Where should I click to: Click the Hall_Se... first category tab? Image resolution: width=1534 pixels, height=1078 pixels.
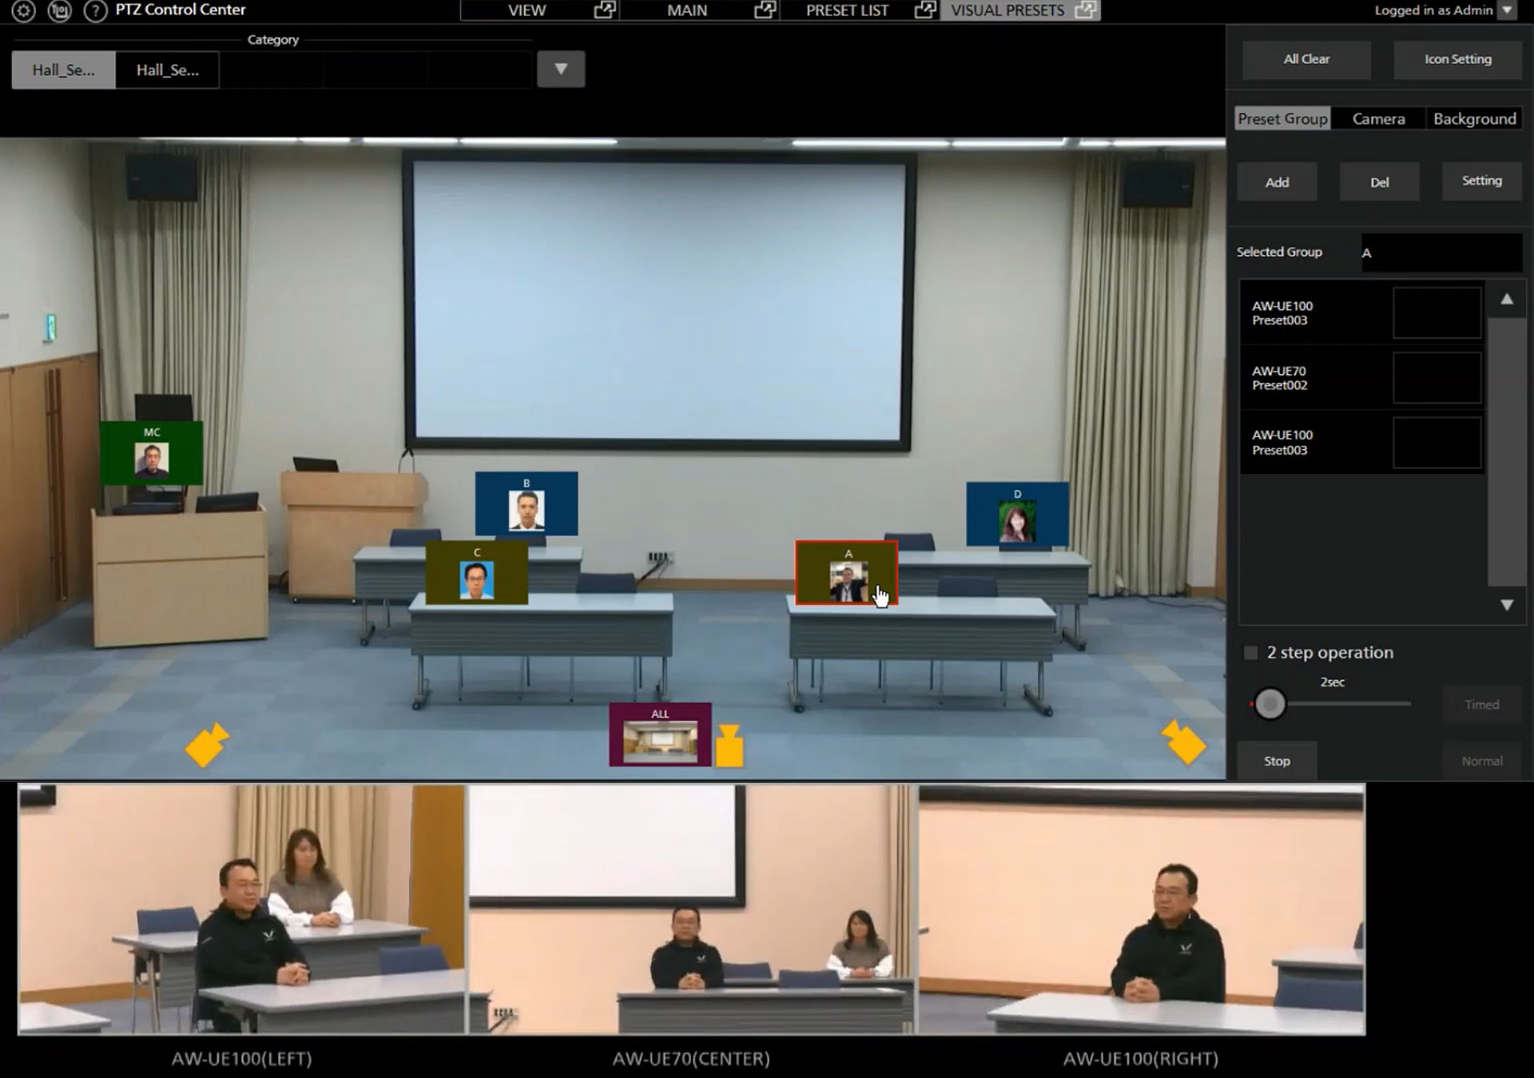pyautogui.click(x=64, y=70)
